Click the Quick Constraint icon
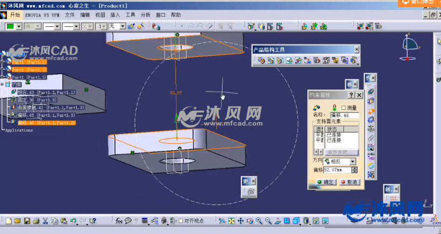 [371, 147]
